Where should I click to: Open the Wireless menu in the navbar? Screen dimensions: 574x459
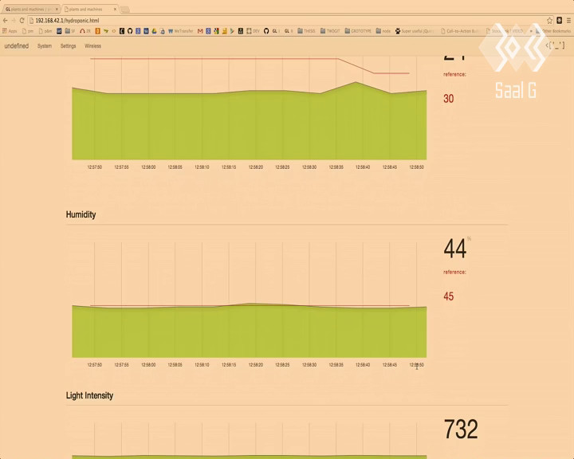point(92,45)
